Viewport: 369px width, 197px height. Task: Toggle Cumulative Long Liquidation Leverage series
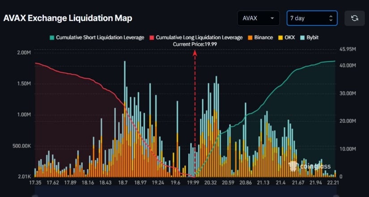(199, 38)
